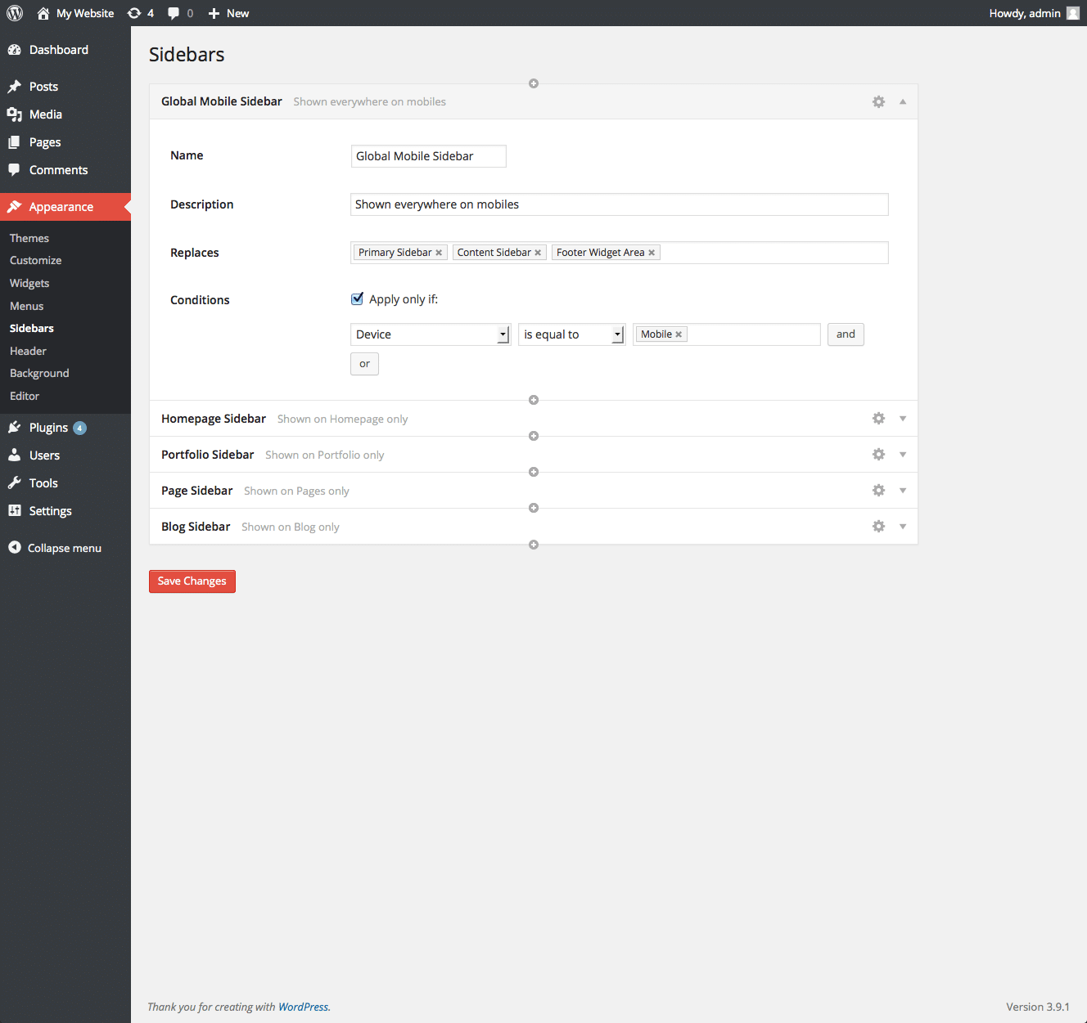Image resolution: width=1087 pixels, height=1023 pixels.
Task: Open settings gear for Homepage Sidebar
Action: tap(878, 418)
